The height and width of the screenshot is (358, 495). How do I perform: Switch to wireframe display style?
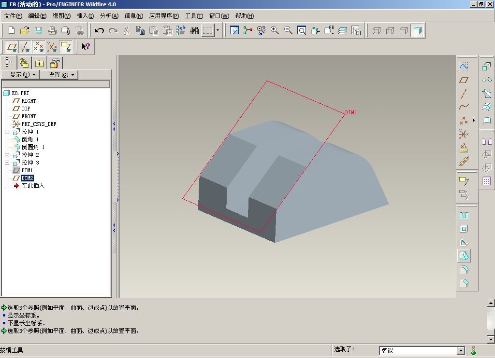376,30
